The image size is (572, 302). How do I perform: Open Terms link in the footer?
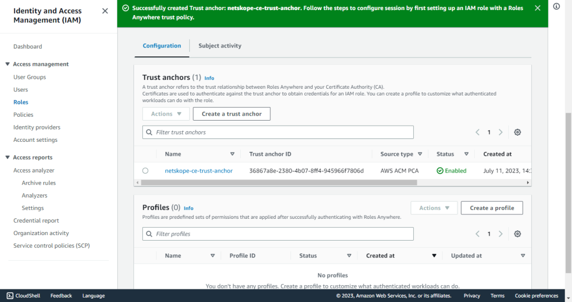(x=497, y=296)
